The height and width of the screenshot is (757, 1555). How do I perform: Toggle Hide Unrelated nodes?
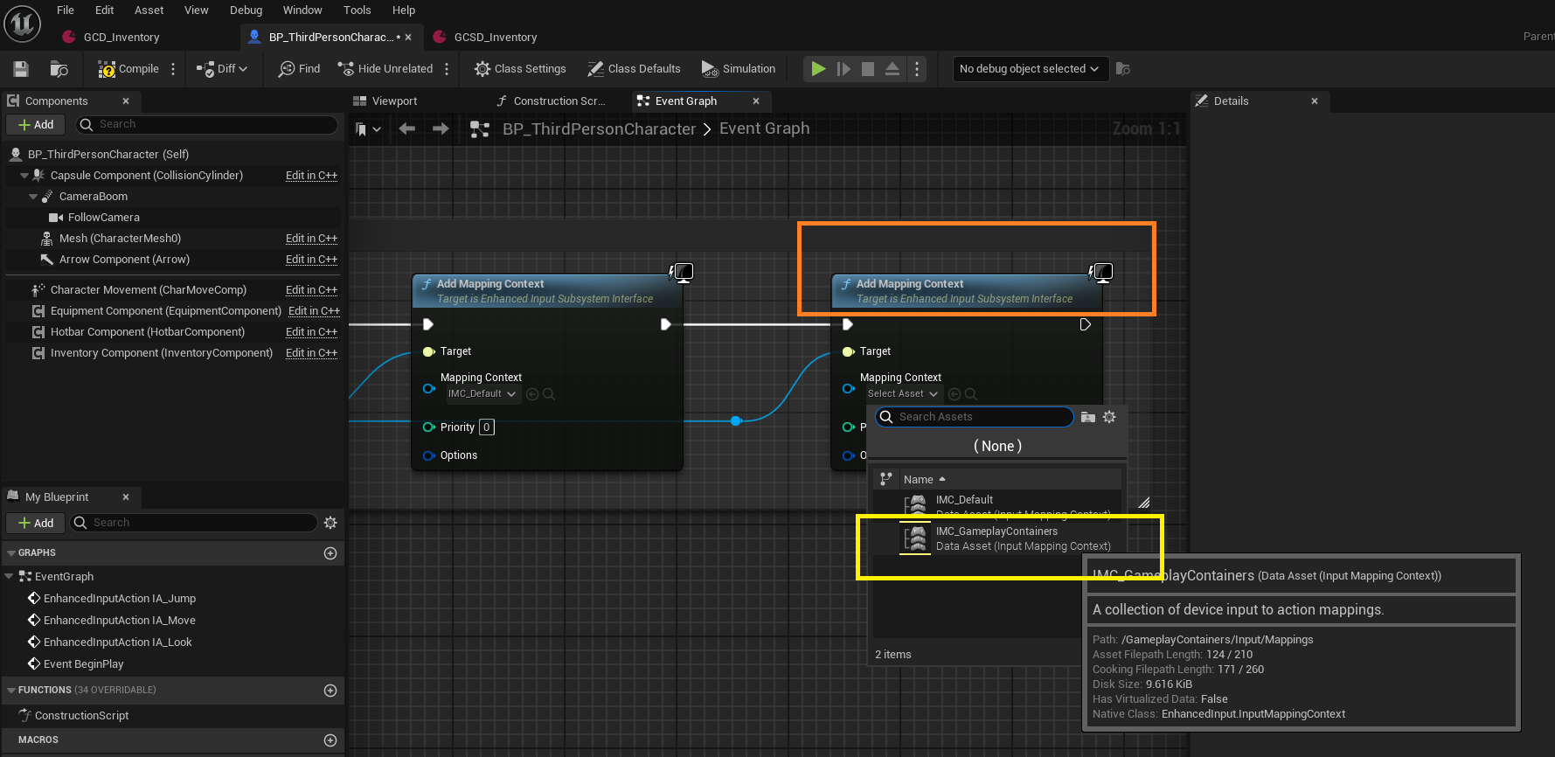(x=385, y=69)
